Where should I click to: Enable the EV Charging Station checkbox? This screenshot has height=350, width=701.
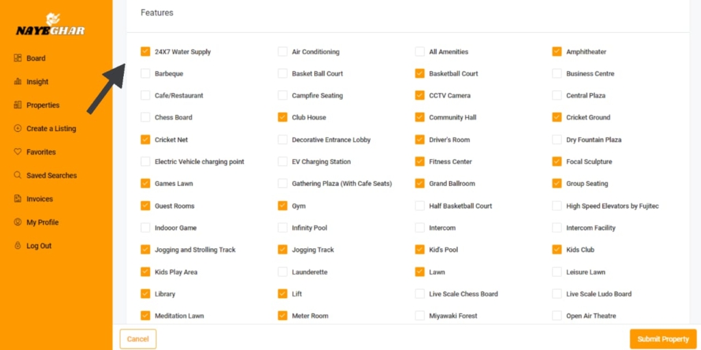pos(283,161)
